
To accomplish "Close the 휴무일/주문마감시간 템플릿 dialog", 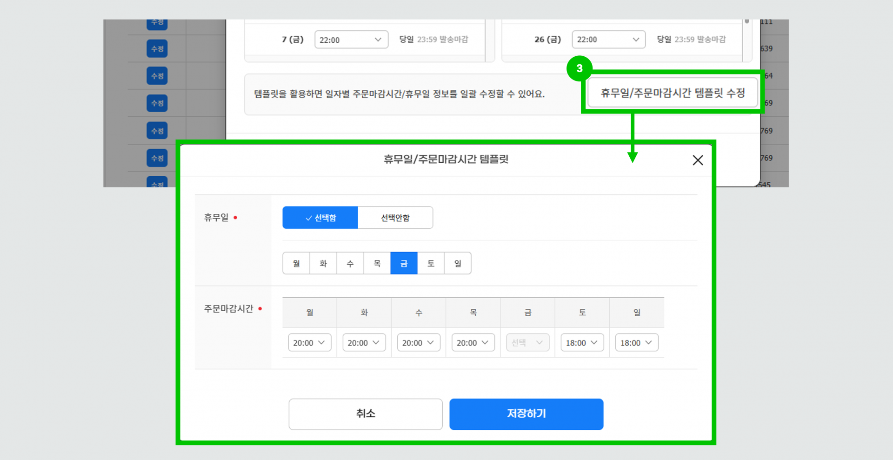I will pyautogui.click(x=697, y=160).
